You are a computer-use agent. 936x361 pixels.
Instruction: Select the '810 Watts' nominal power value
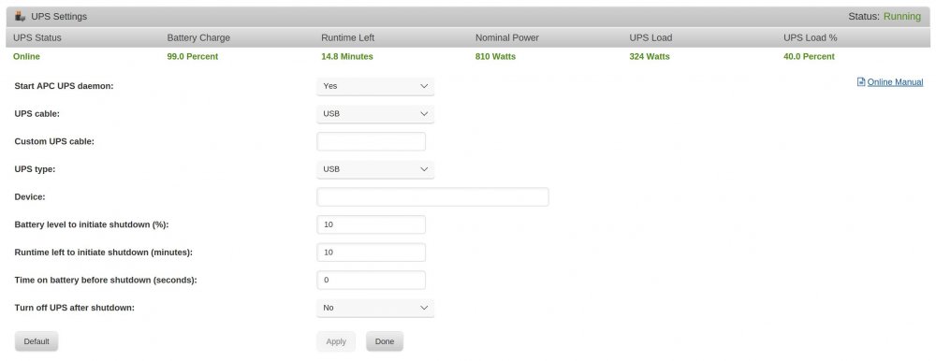coord(495,57)
